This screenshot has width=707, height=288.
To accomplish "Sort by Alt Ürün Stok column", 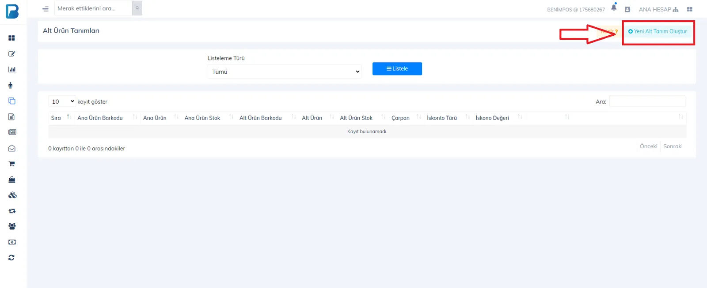I will point(363,118).
